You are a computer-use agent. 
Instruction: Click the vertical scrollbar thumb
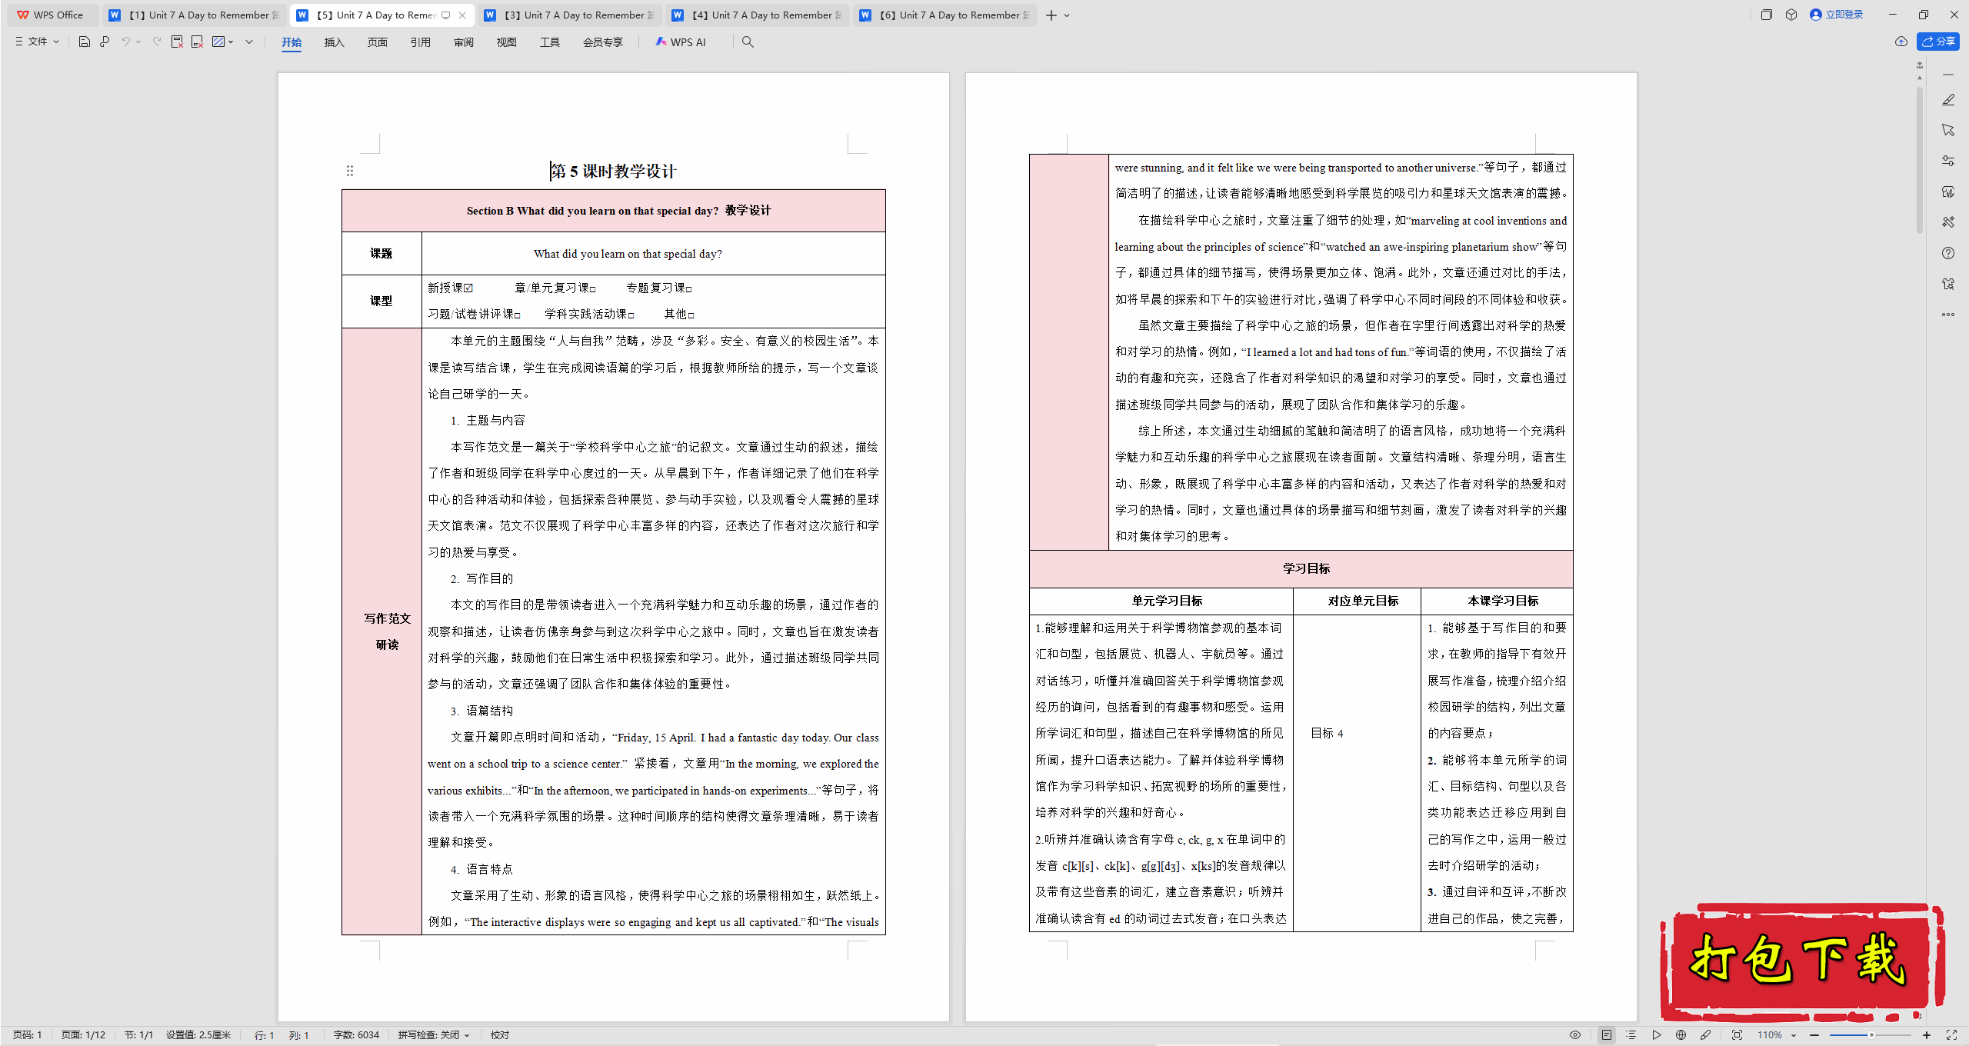coord(1920,160)
